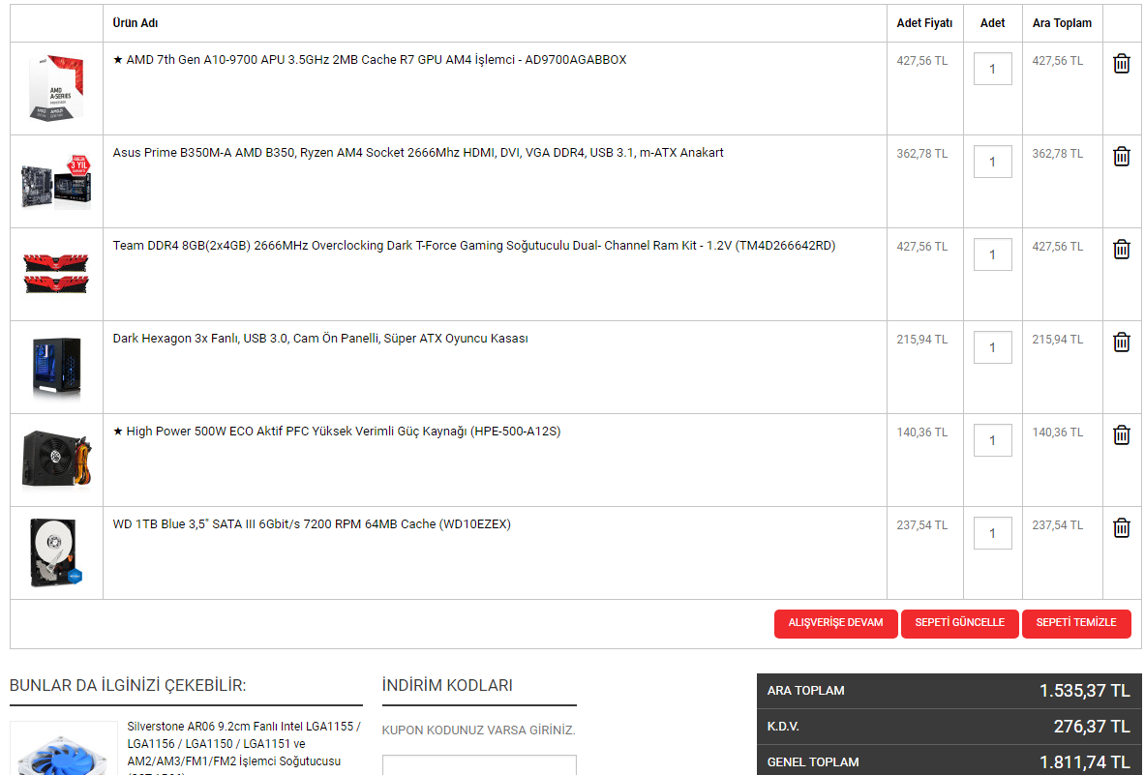Focus quantity field for Dark Hexagon case
The height and width of the screenshot is (775, 1145).
click(x=992, y=347)
